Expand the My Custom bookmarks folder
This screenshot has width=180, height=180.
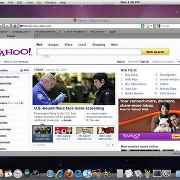pos(98,31)
